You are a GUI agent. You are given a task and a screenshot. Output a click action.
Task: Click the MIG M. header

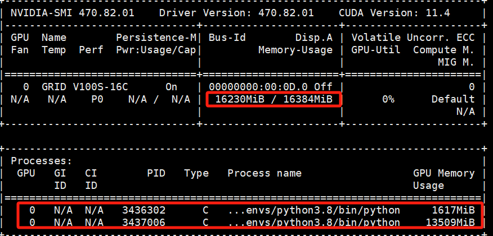456,62
